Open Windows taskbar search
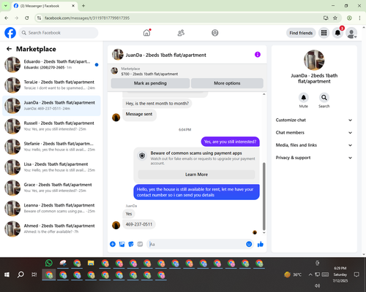The image size is (366, 292). click(x=20, y=274)
